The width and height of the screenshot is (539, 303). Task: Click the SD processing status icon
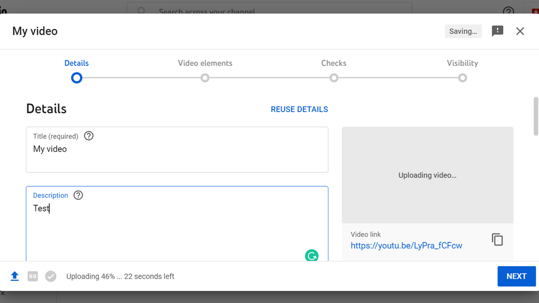point(32,276)
